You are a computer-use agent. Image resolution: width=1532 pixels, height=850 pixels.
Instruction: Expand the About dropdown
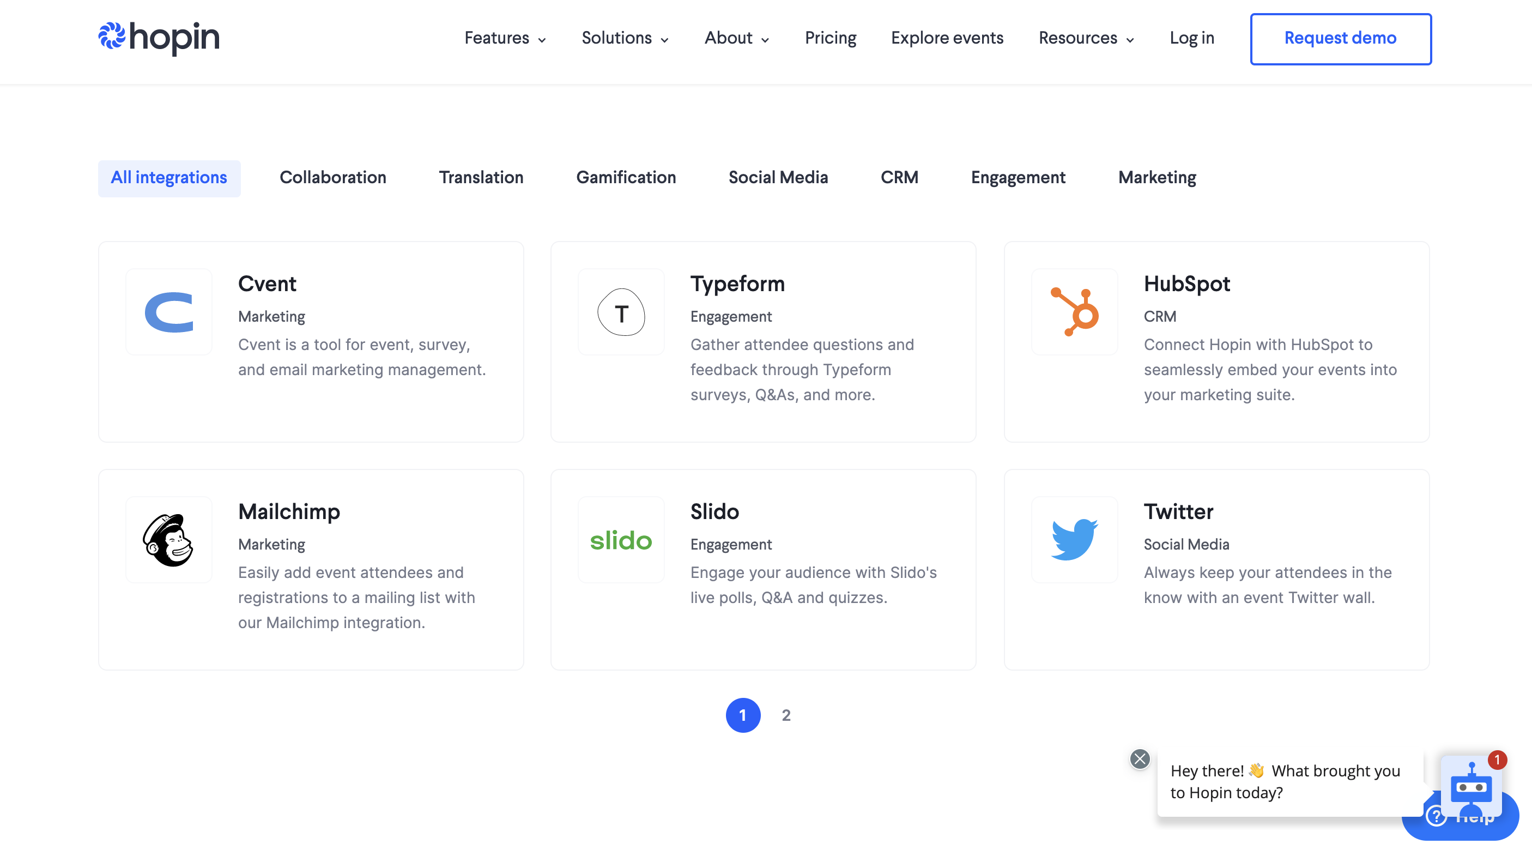coord(737,38)
